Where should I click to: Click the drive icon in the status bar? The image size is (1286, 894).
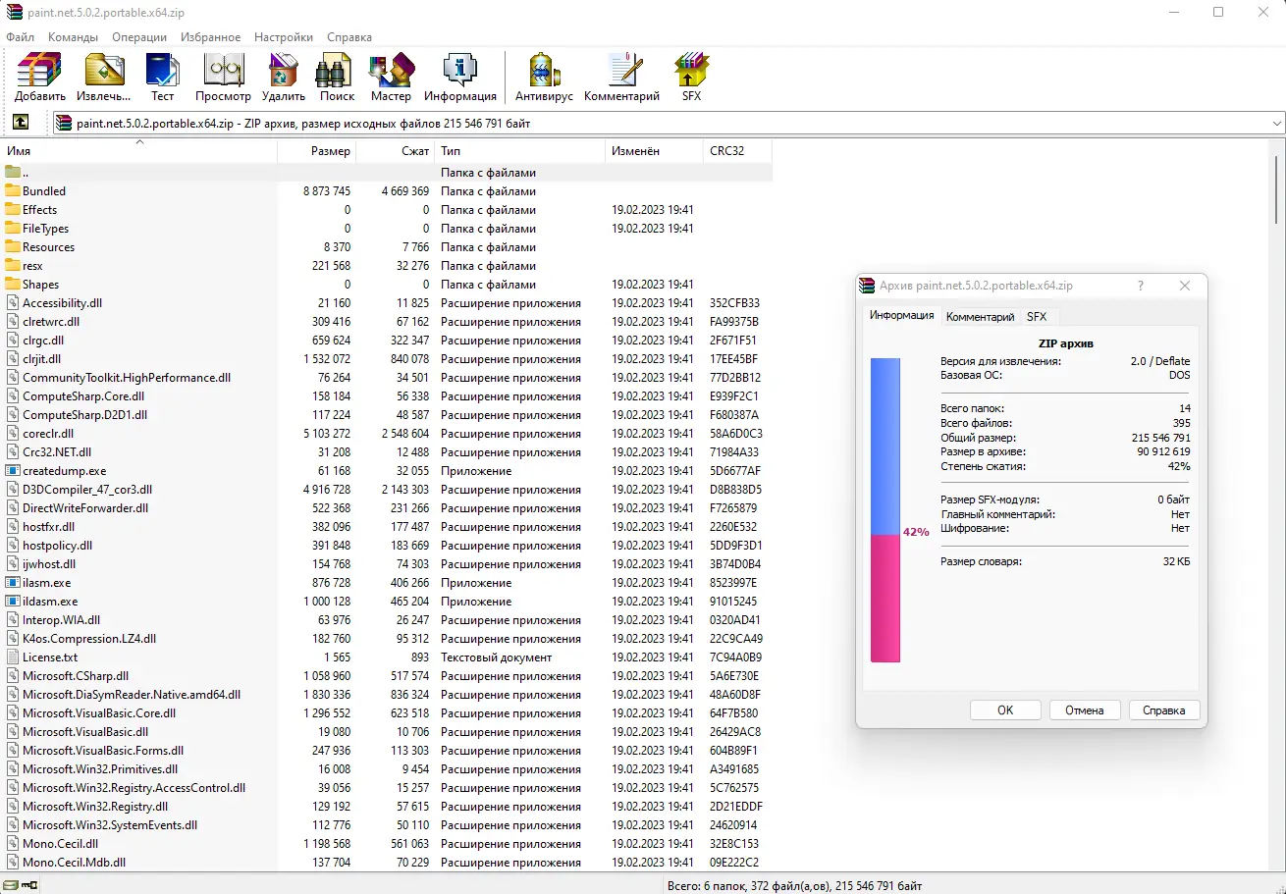[x=12, y=885]
